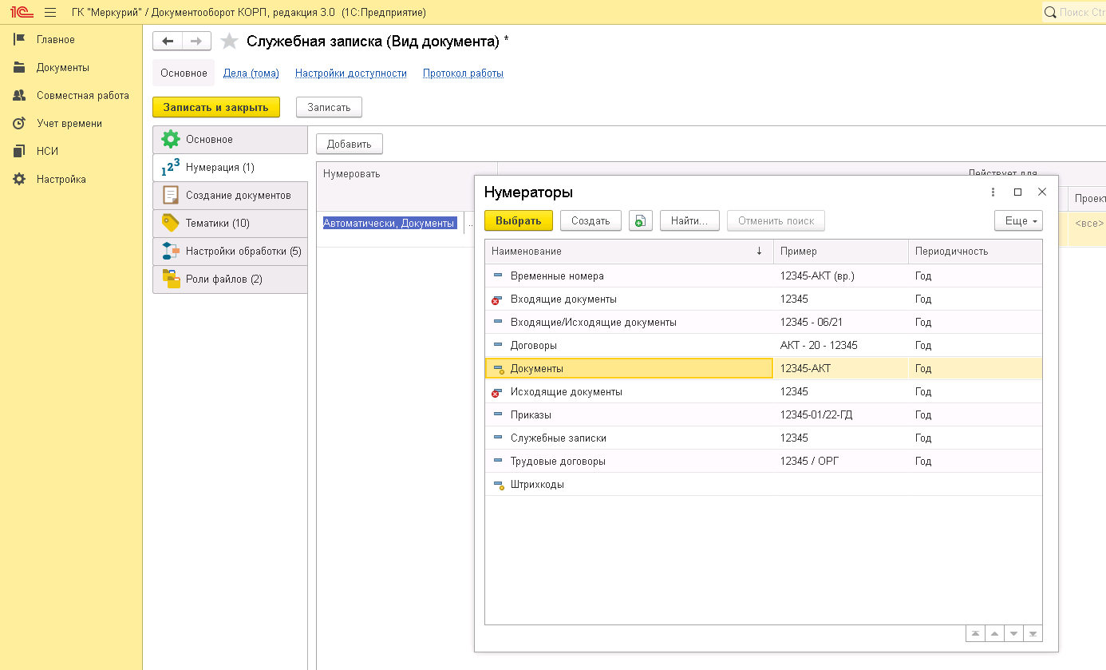Open the Настройки доступности link
Image resolution: width=1106 pixels, height=670 pixels.
(x=351, y=73)
